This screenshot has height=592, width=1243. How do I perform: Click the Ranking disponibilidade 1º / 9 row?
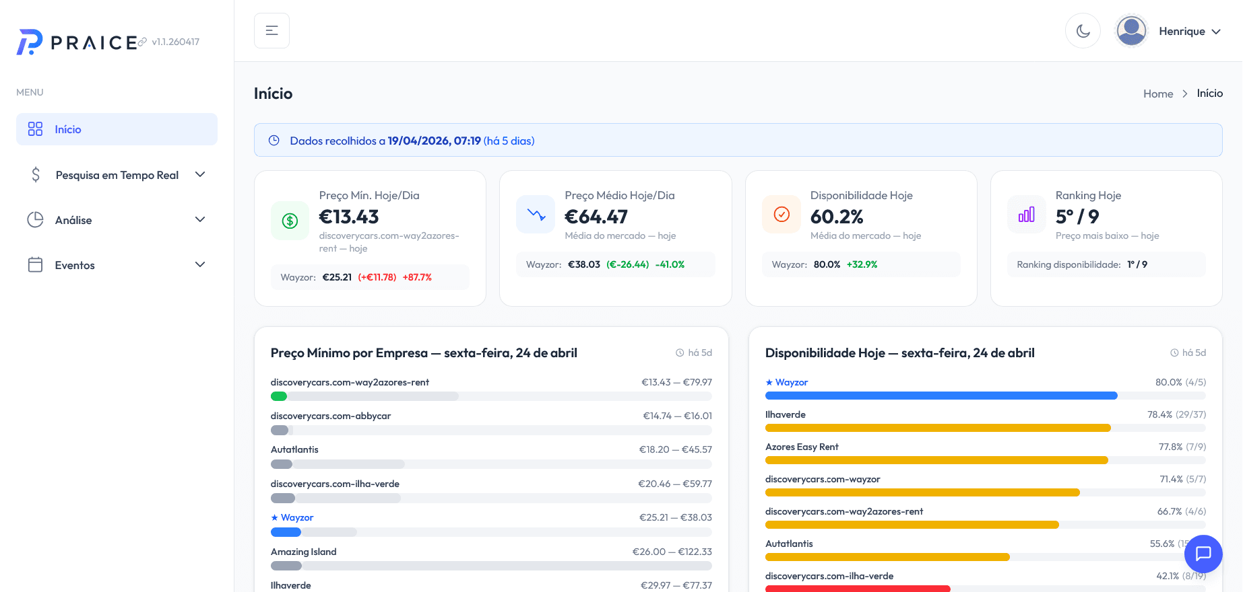pyautogui.click(x=1106, y=264)
